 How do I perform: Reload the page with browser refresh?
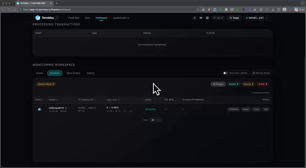coord(9,9)
